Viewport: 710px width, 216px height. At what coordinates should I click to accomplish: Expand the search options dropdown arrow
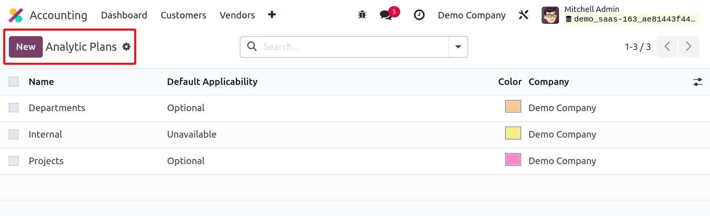pos(458,47)
